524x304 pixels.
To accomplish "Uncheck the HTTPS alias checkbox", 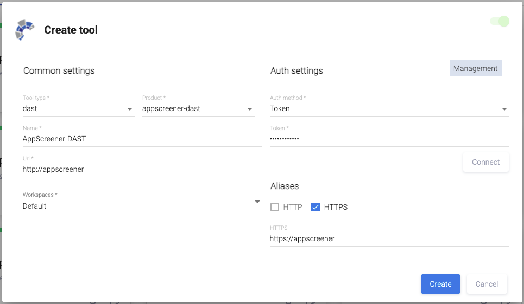I will [x=315, y=207].
